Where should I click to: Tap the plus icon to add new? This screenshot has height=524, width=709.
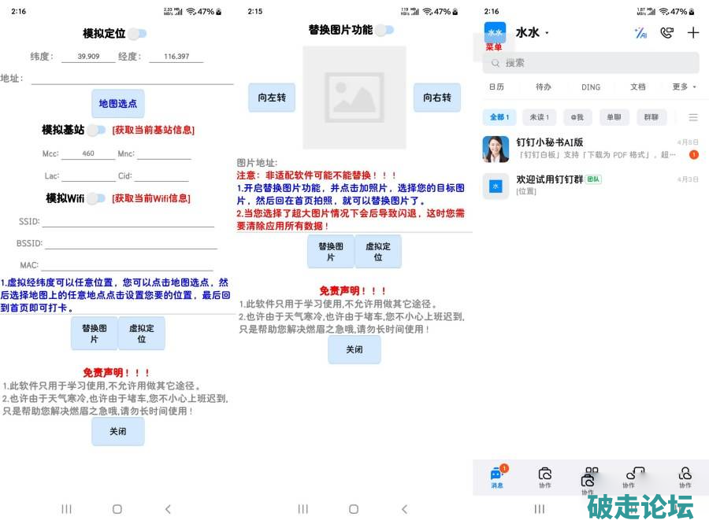(693, 32)
